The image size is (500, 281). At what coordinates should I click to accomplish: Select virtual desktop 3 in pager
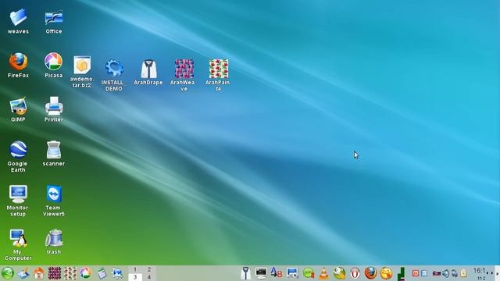tap(135, 277)
